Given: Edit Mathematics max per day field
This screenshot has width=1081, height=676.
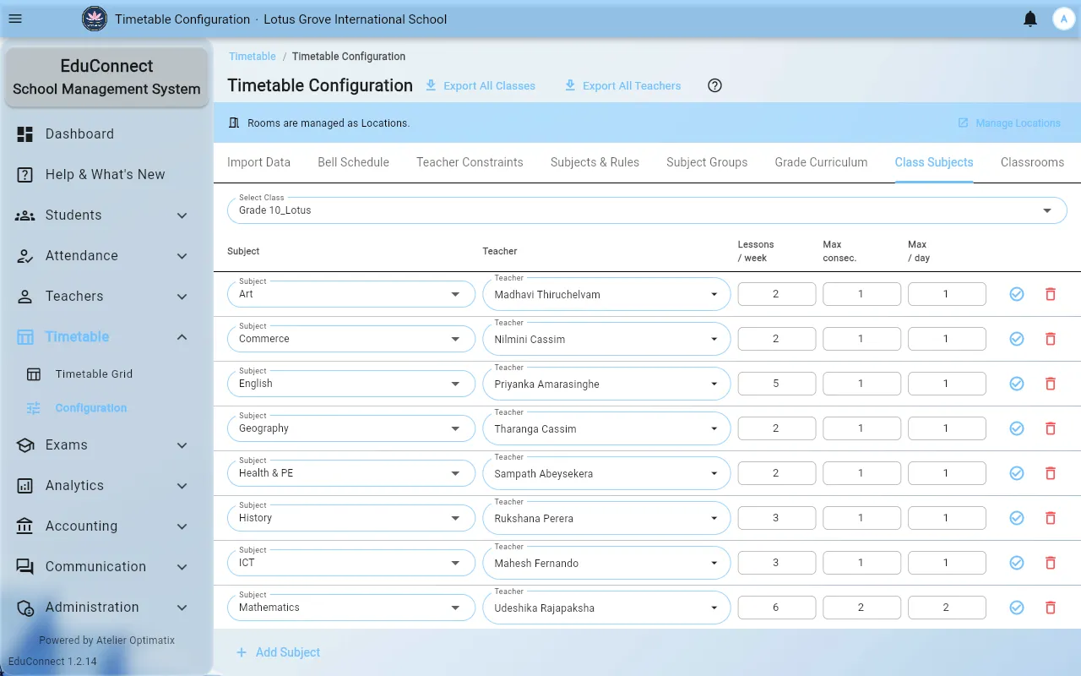Looking at the screenshot, I should pyautogui.click(x=946, y=608).
